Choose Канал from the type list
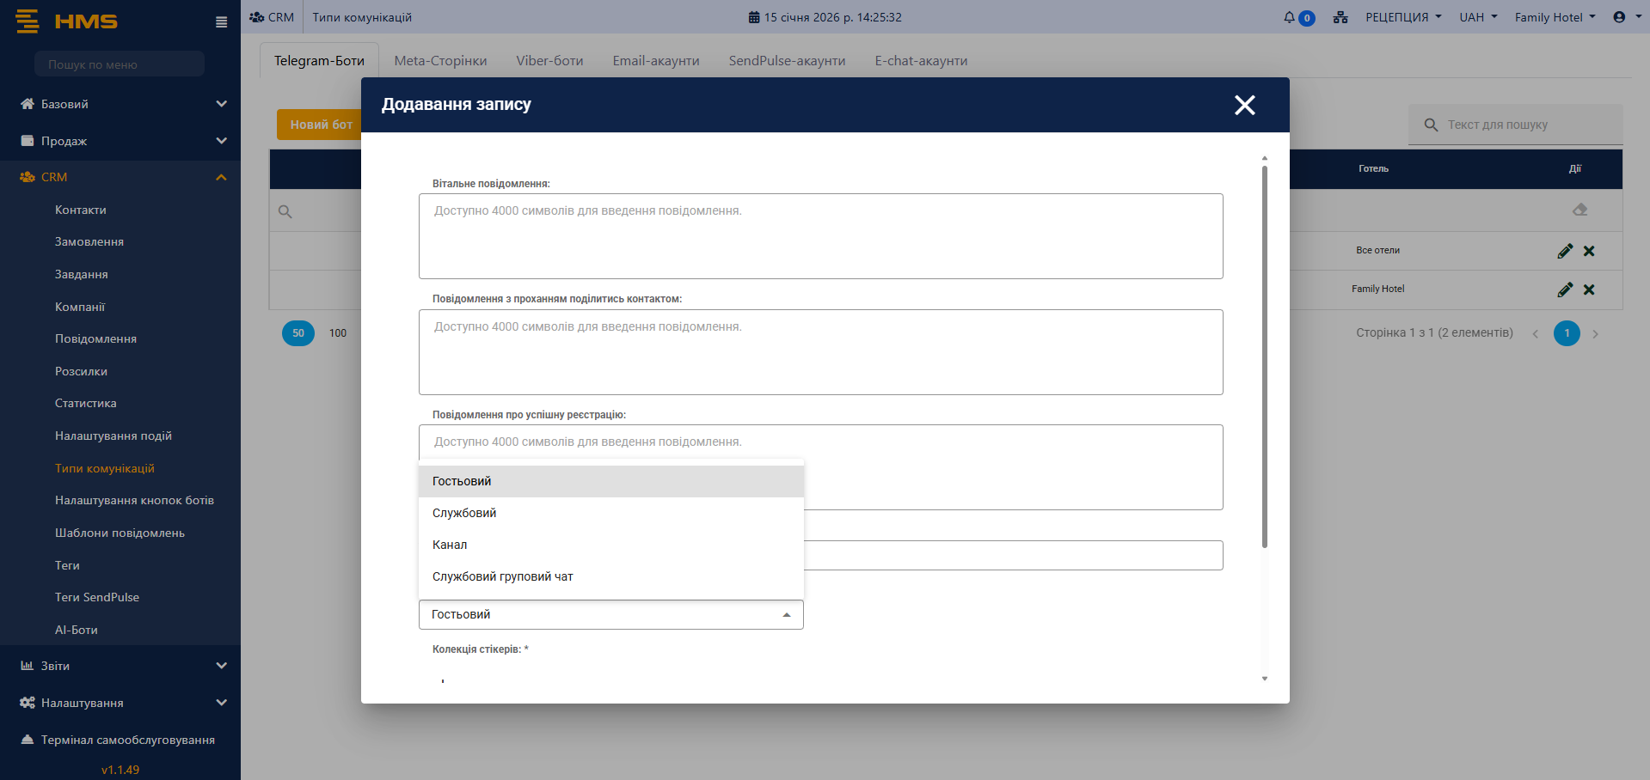 pos(450,545)
